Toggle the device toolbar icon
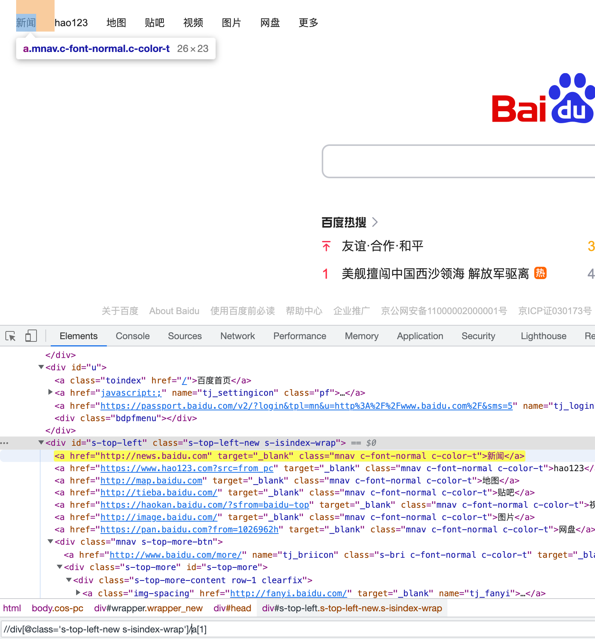This screenshot has width=595, height=639. 31,336
